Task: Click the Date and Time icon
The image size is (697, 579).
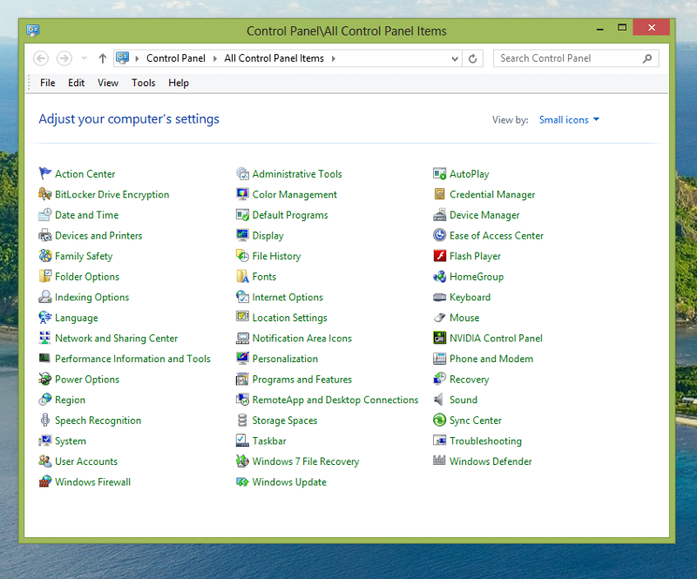Action: (x=45, y=215)
